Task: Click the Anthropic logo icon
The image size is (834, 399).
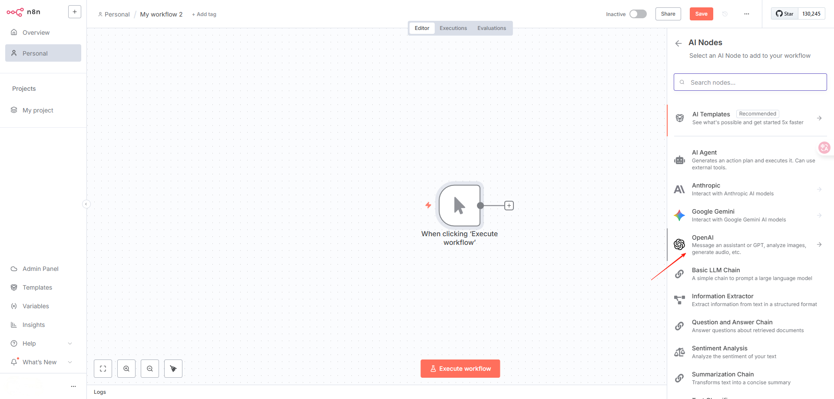Action: point(679,189)
